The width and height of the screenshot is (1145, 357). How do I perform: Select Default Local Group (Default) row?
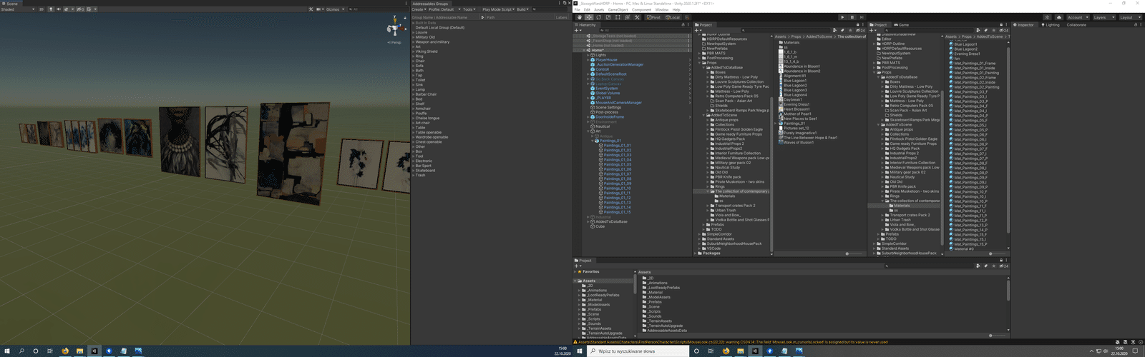click(x=440, y=27)
